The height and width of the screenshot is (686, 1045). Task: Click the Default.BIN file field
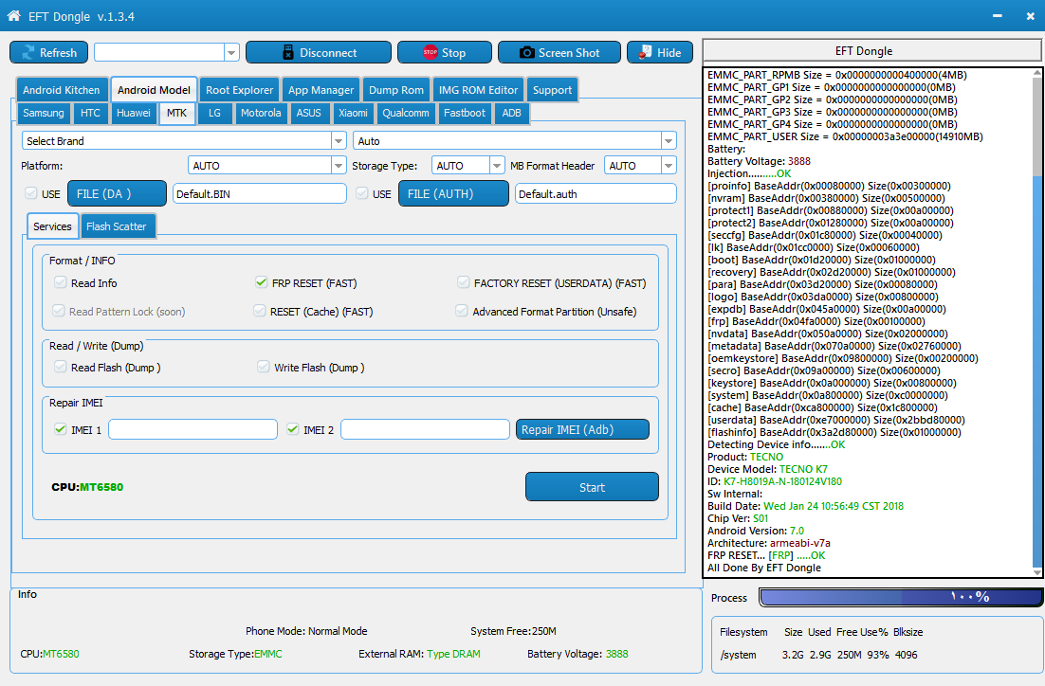click(x=260, y=194)
